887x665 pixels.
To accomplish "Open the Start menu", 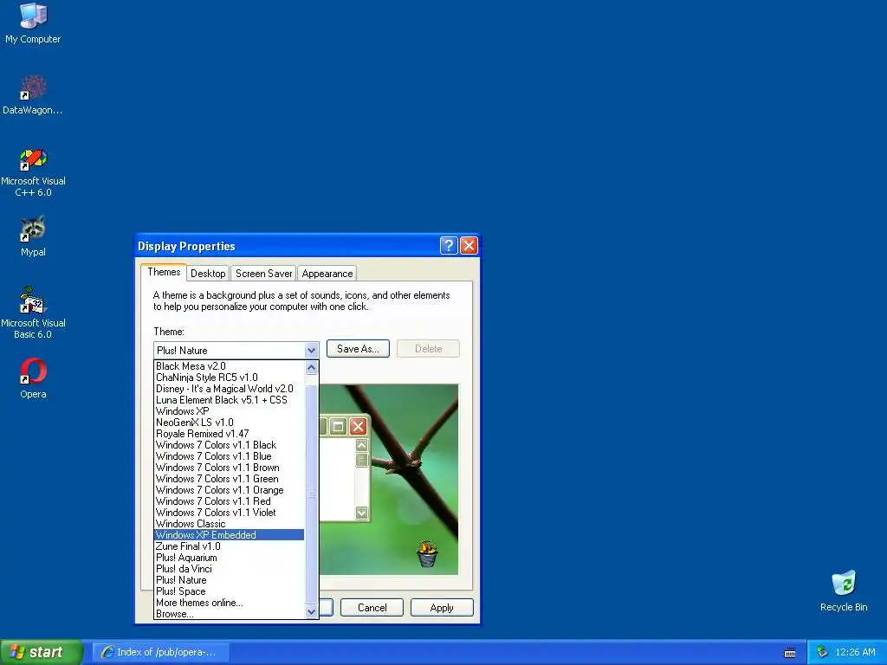I will [x=42, y=652].
